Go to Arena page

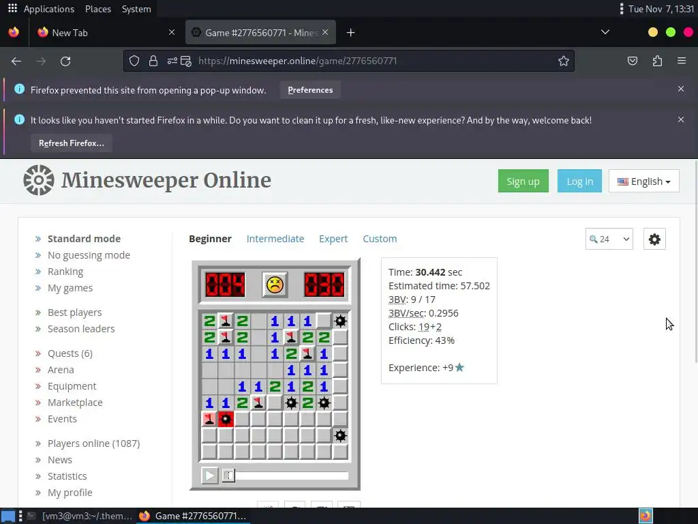click(61, 370)
